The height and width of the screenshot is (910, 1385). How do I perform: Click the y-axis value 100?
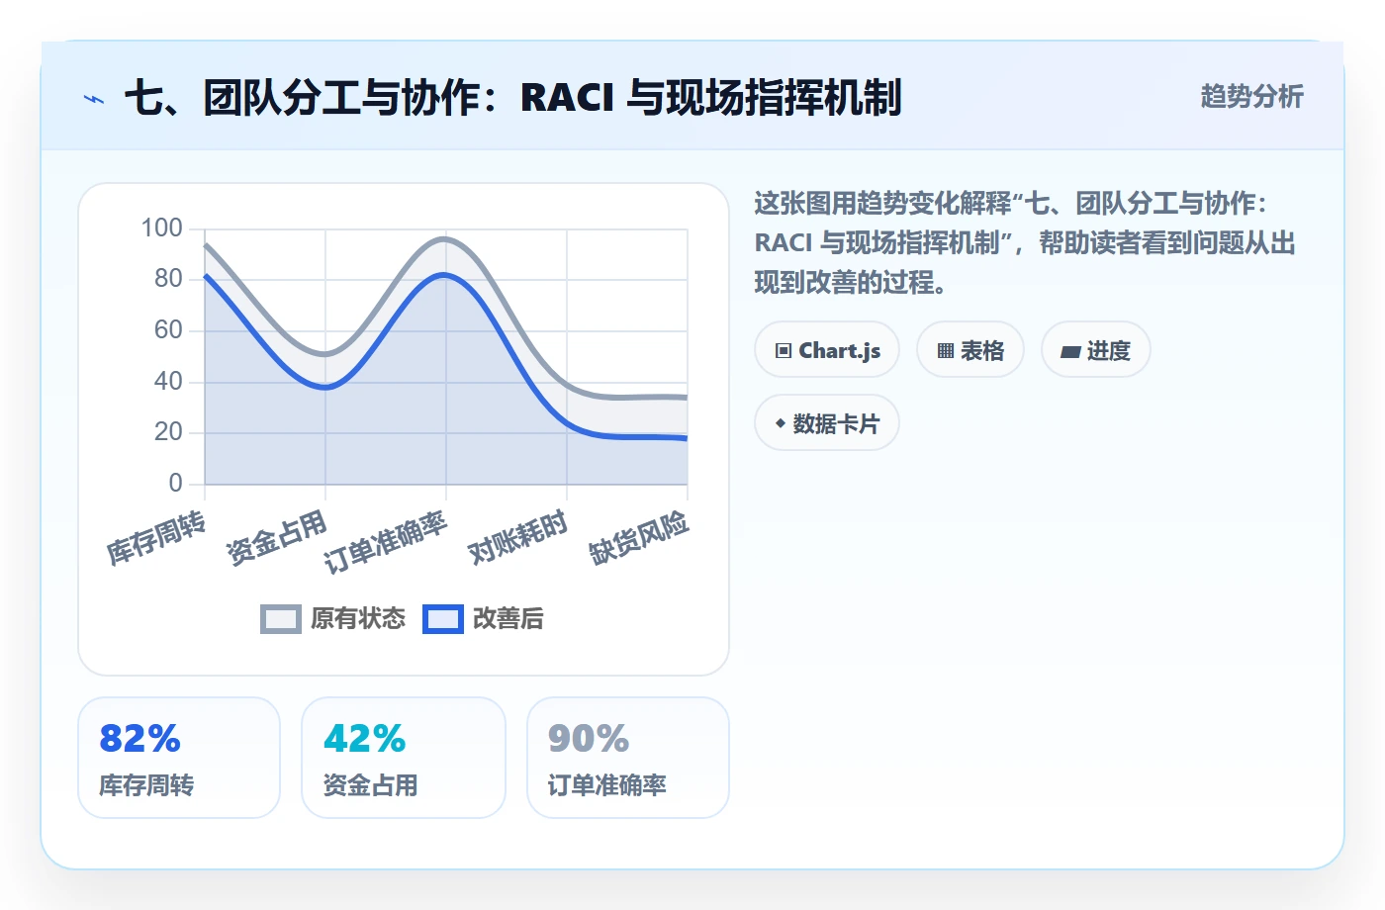(x=162, y=228)
